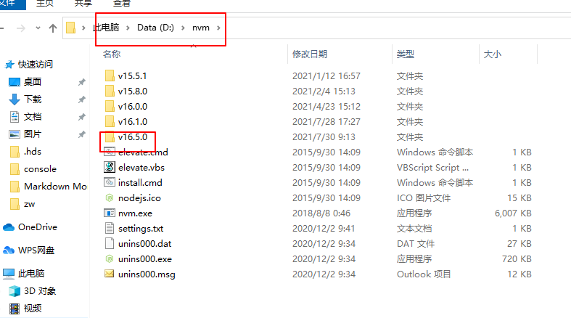Viewport: 571px width, 318px height.
Task: Select the .hds folder in sidebar
Action: click(x=33, y=152)
